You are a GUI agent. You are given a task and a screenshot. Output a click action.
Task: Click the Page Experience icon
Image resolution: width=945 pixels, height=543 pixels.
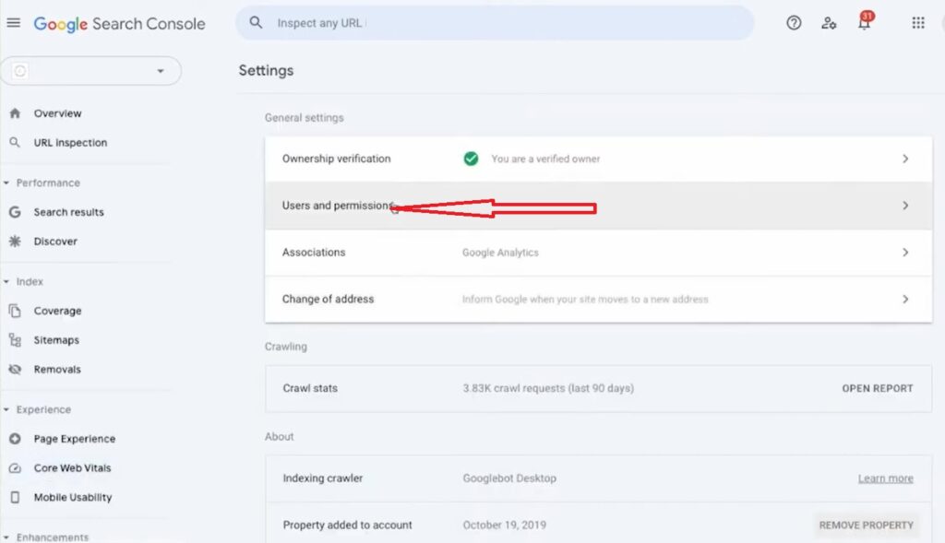point(15,439)
